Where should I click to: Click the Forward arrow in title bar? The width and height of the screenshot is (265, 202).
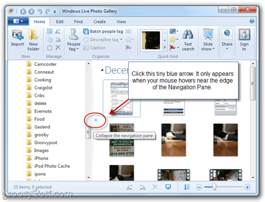pyautogui.click(x=31, y=12)
